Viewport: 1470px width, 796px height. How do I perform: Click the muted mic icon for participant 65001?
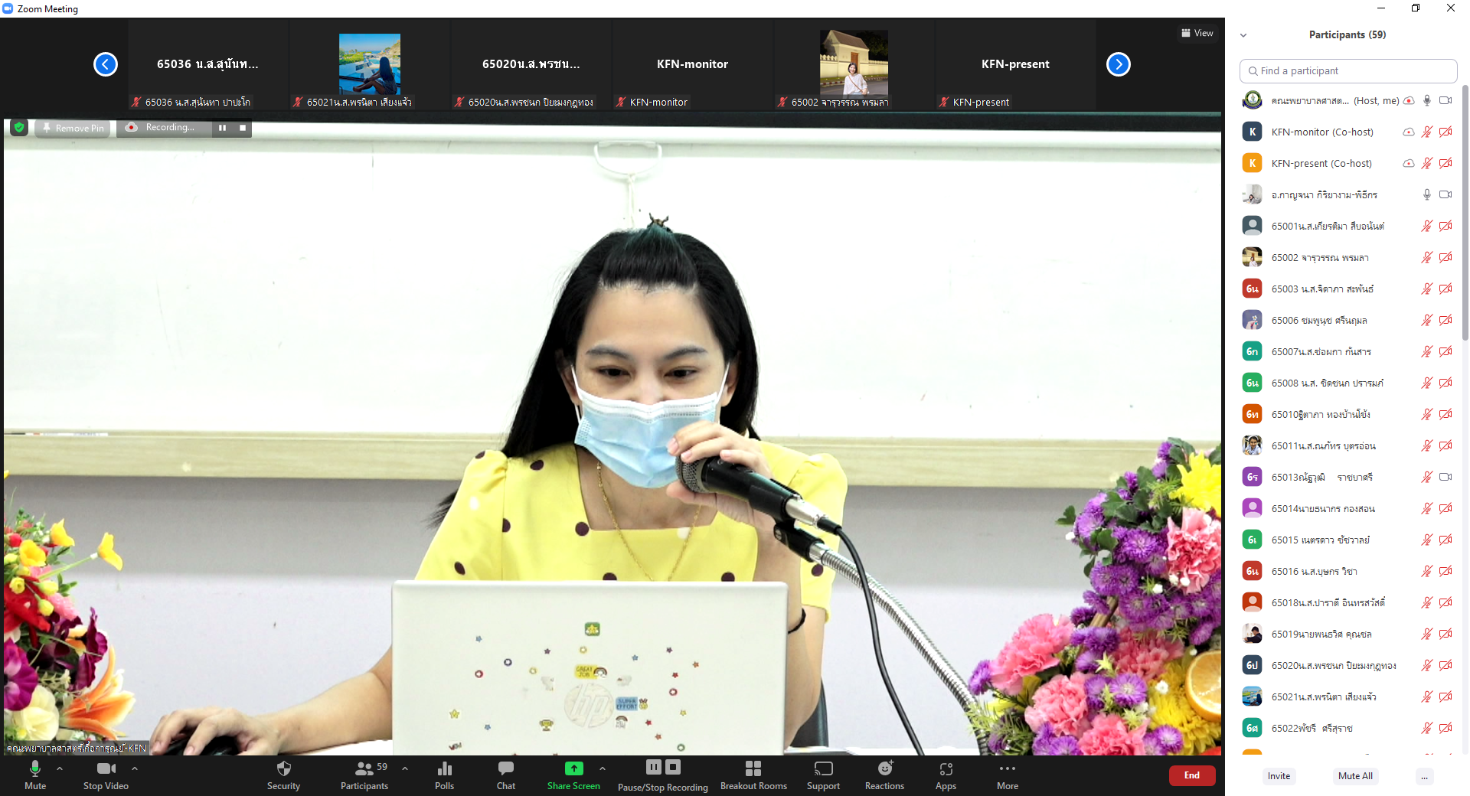pos(1427,226)
